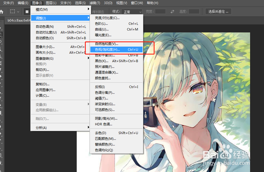
Task: Choose 自动对比度(U)
Action: [x=61, y=32]
